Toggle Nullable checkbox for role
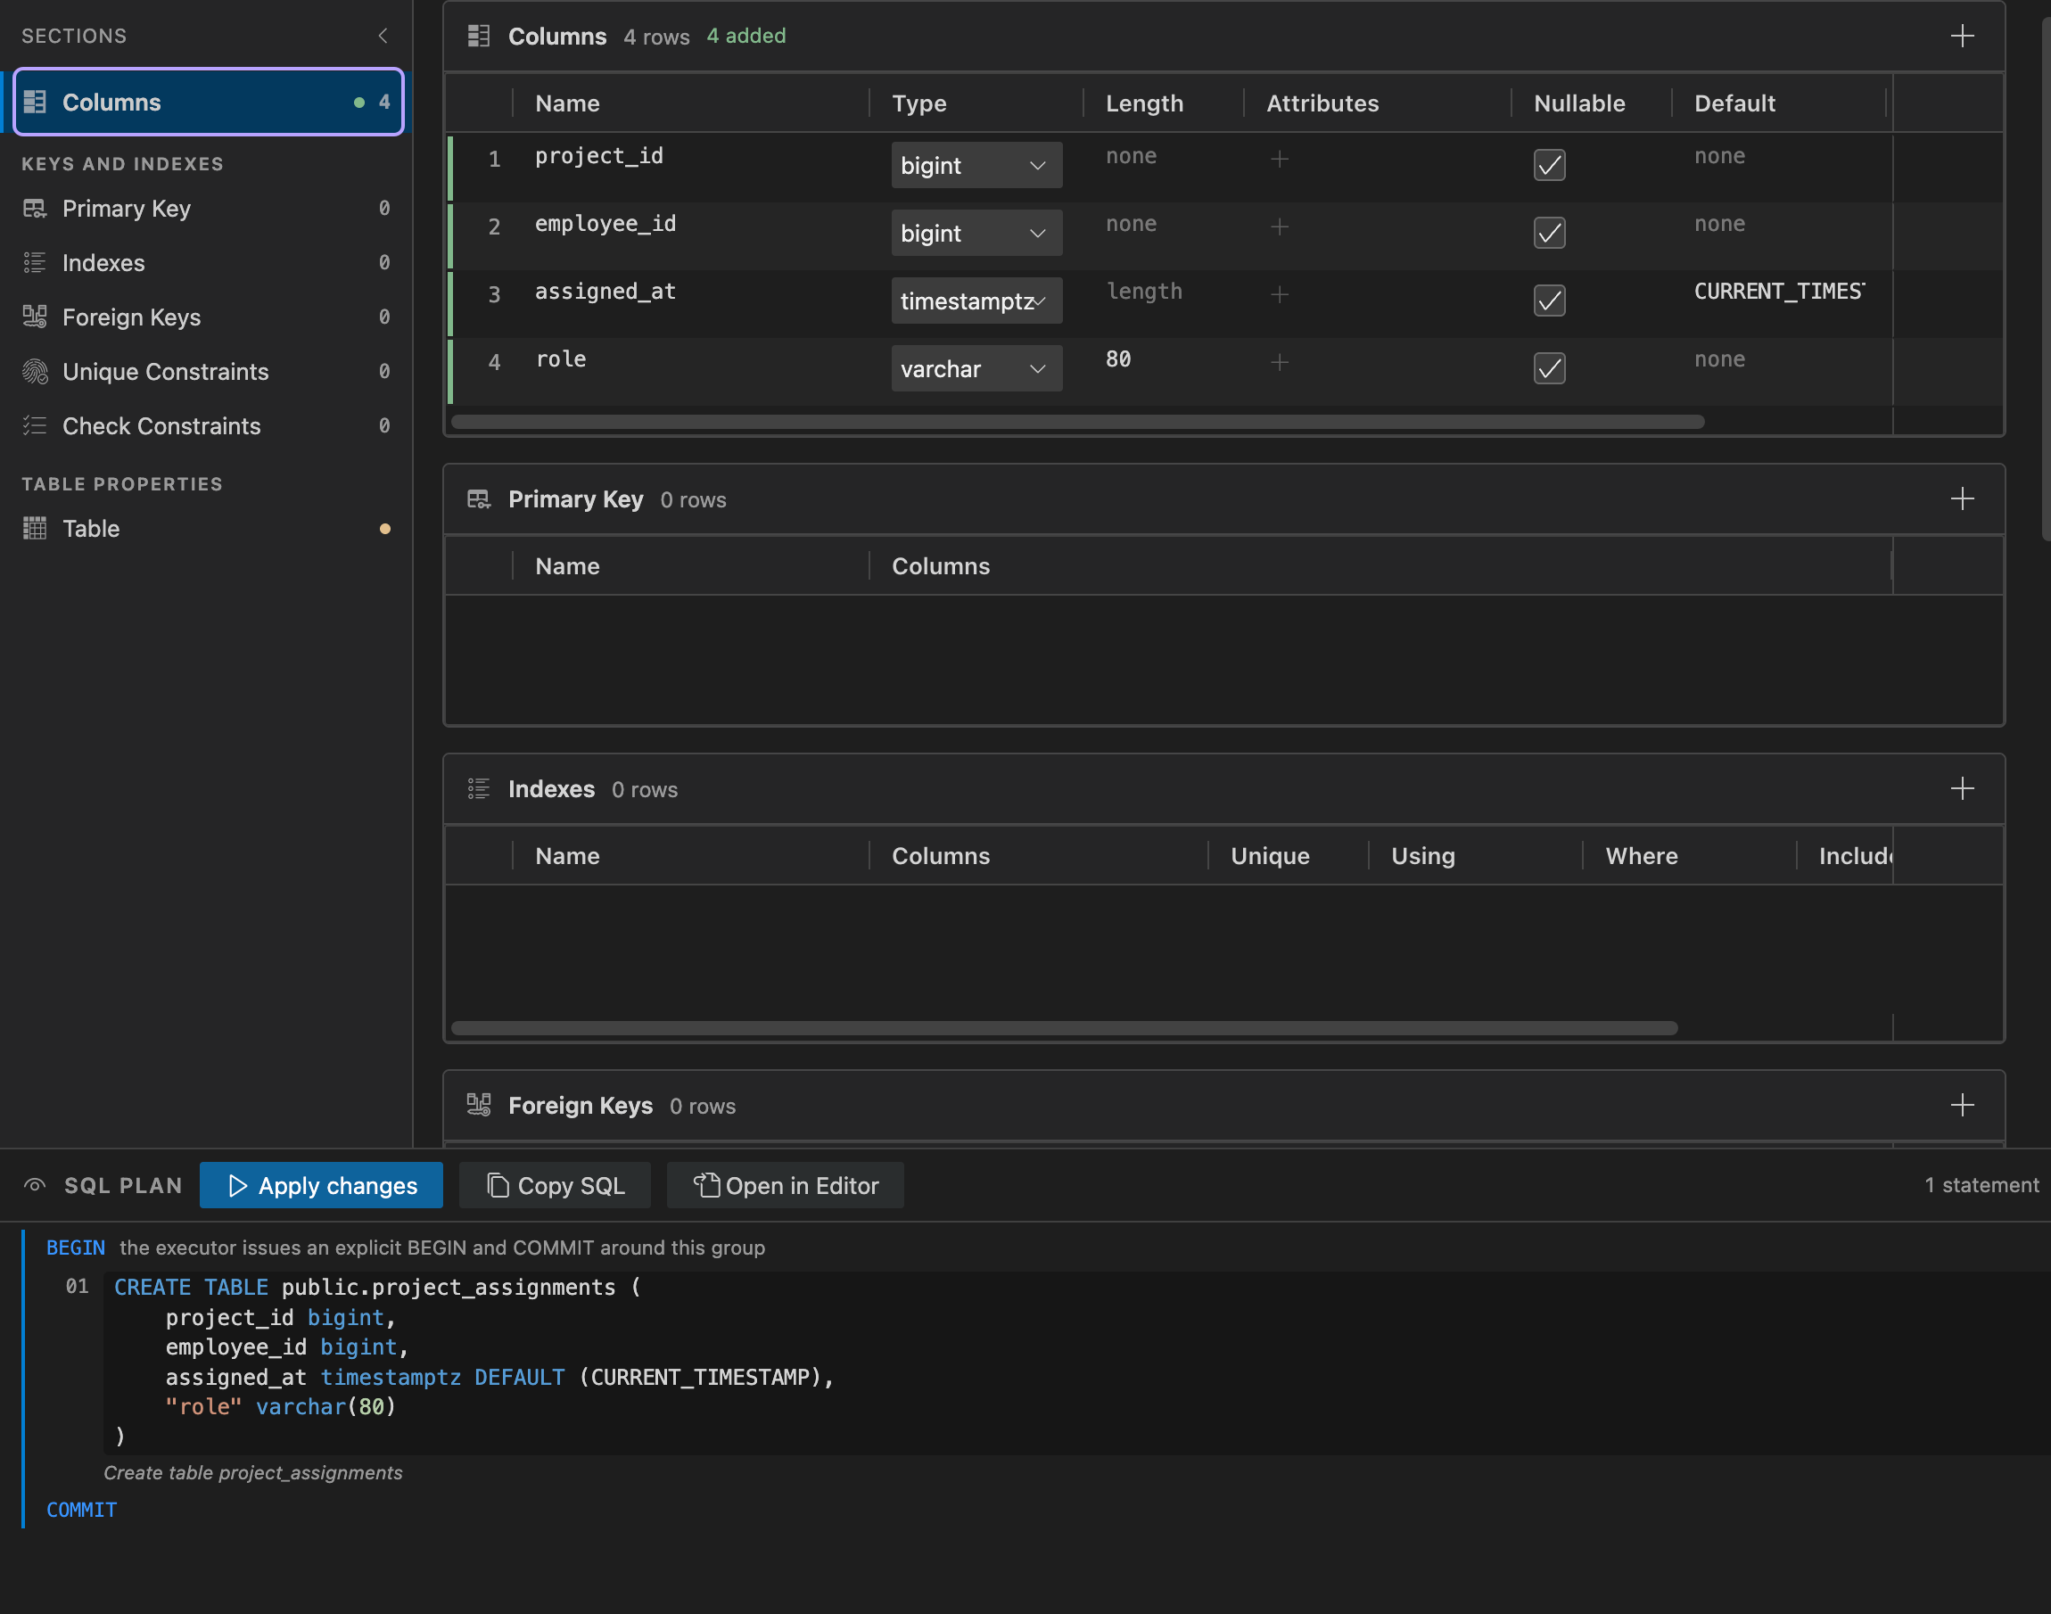The height and width of the screenshot is (1614, 2051). pyautogui.click(x=1549, y=368)
